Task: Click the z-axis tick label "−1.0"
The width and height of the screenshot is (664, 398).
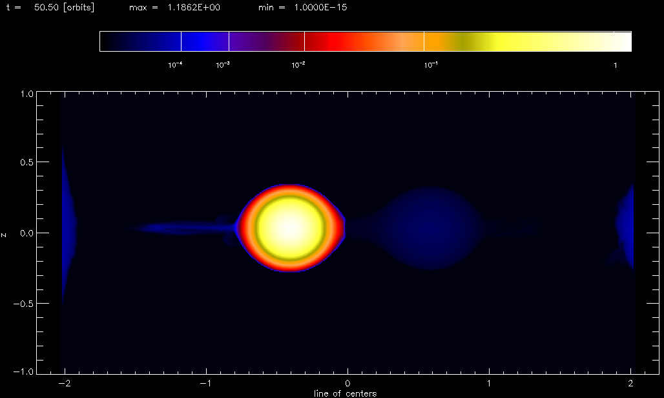Action: click(23, 372)
